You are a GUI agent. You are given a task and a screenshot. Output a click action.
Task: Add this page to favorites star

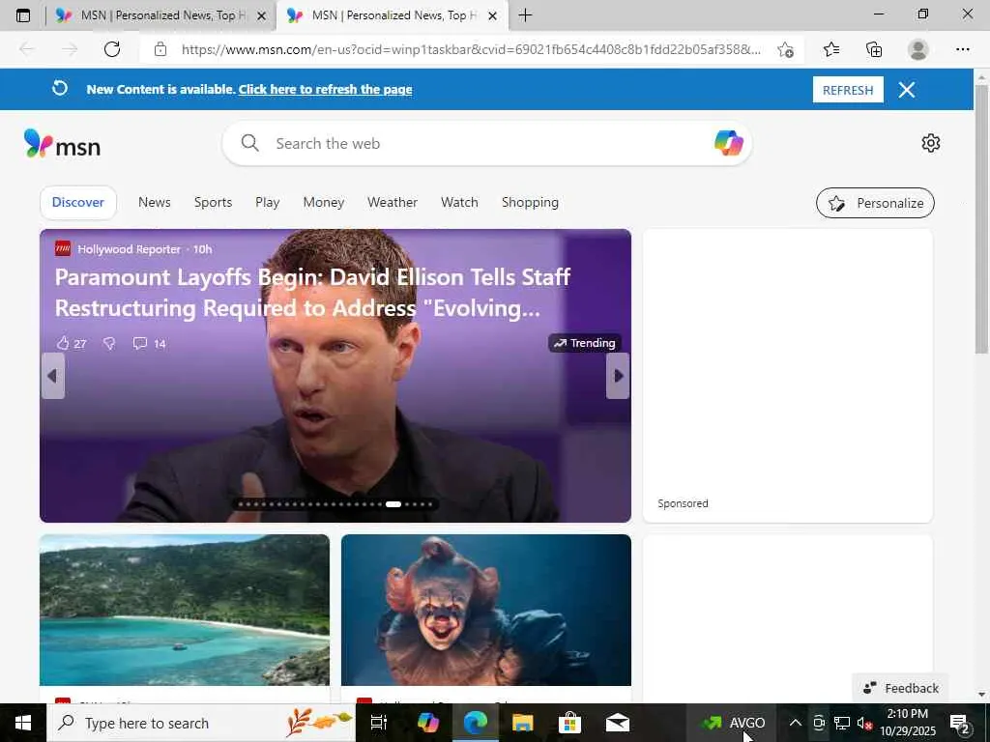pos(785,49)
